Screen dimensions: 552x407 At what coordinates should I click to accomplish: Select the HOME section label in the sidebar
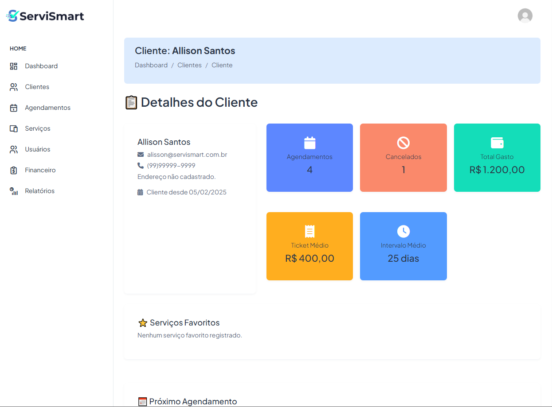tap(18, 48)
